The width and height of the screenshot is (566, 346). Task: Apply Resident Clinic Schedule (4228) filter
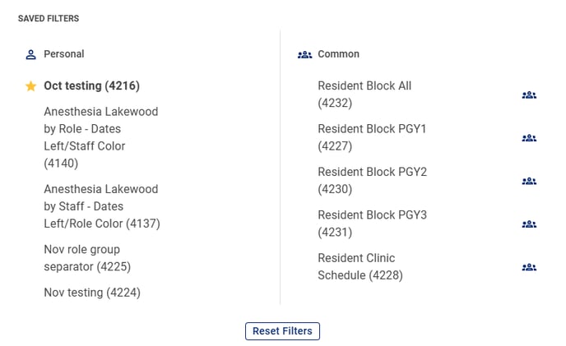tap(360, 266)
